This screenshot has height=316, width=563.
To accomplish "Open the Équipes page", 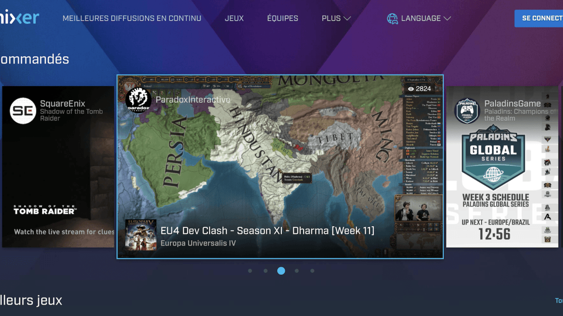I will pyautogui.click(x=282, y=18).
